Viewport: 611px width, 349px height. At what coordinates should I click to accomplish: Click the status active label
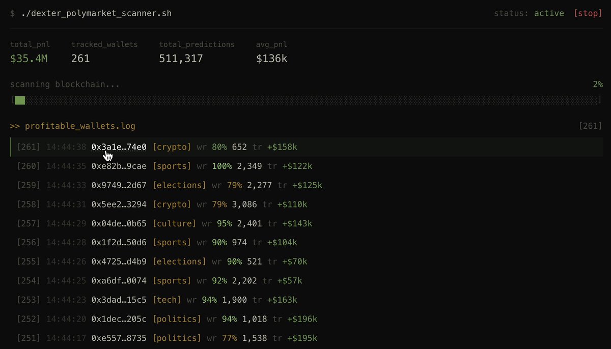(x=529, y=13)
